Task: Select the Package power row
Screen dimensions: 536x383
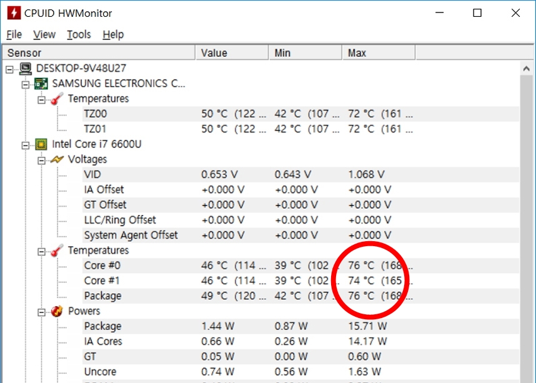Action: (301, 326)
